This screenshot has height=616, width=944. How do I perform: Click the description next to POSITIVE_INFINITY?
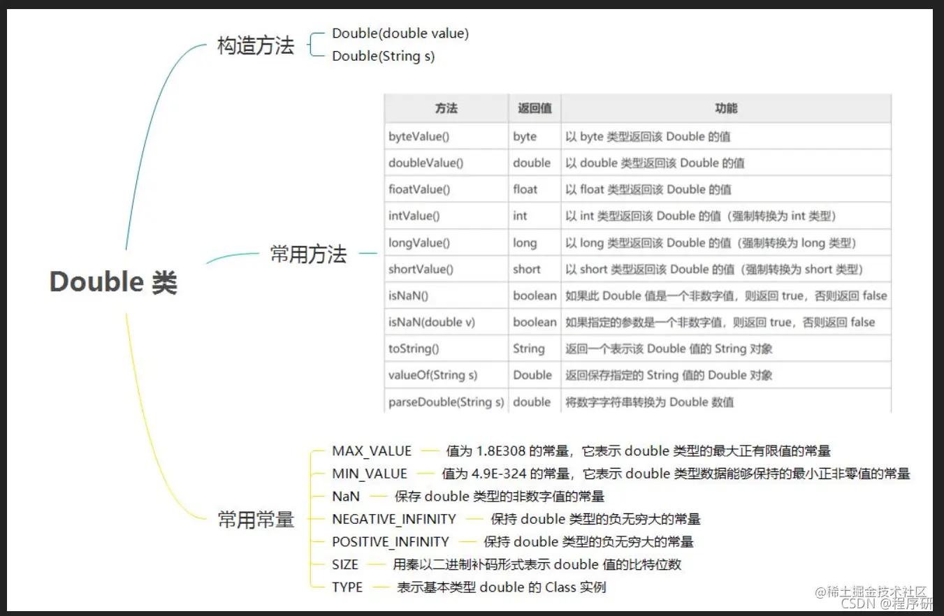[x=588, y=541]
